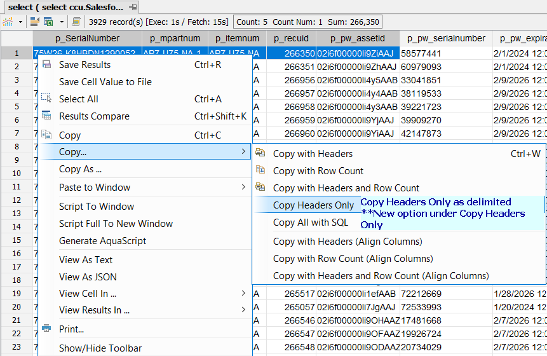Image resolution: width=547 pixels, height=356 pixels.
Task: Click the save results grid toolbar icon
Action: (x=34, y=22)
